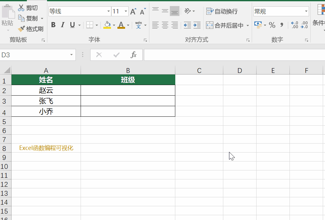Click the Increase Indent icon

click(197, 25)
